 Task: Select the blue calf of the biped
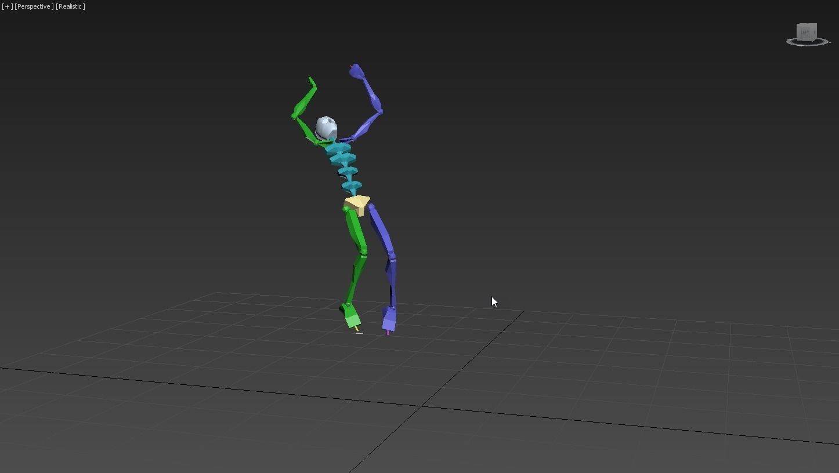click(392, 282)
